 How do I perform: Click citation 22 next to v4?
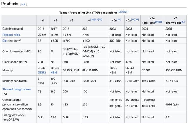pyautogui.click(x=95, y=19)
